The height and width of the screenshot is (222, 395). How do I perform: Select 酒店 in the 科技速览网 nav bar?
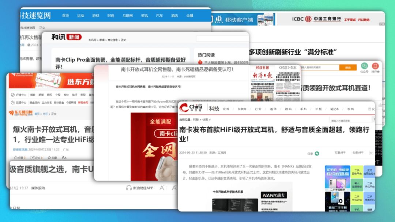174,16
